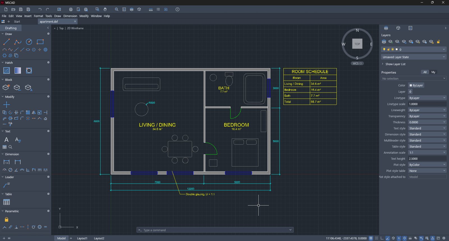
Task: Open the Unsaved Layer State dropdown
Action: point(414,57)
